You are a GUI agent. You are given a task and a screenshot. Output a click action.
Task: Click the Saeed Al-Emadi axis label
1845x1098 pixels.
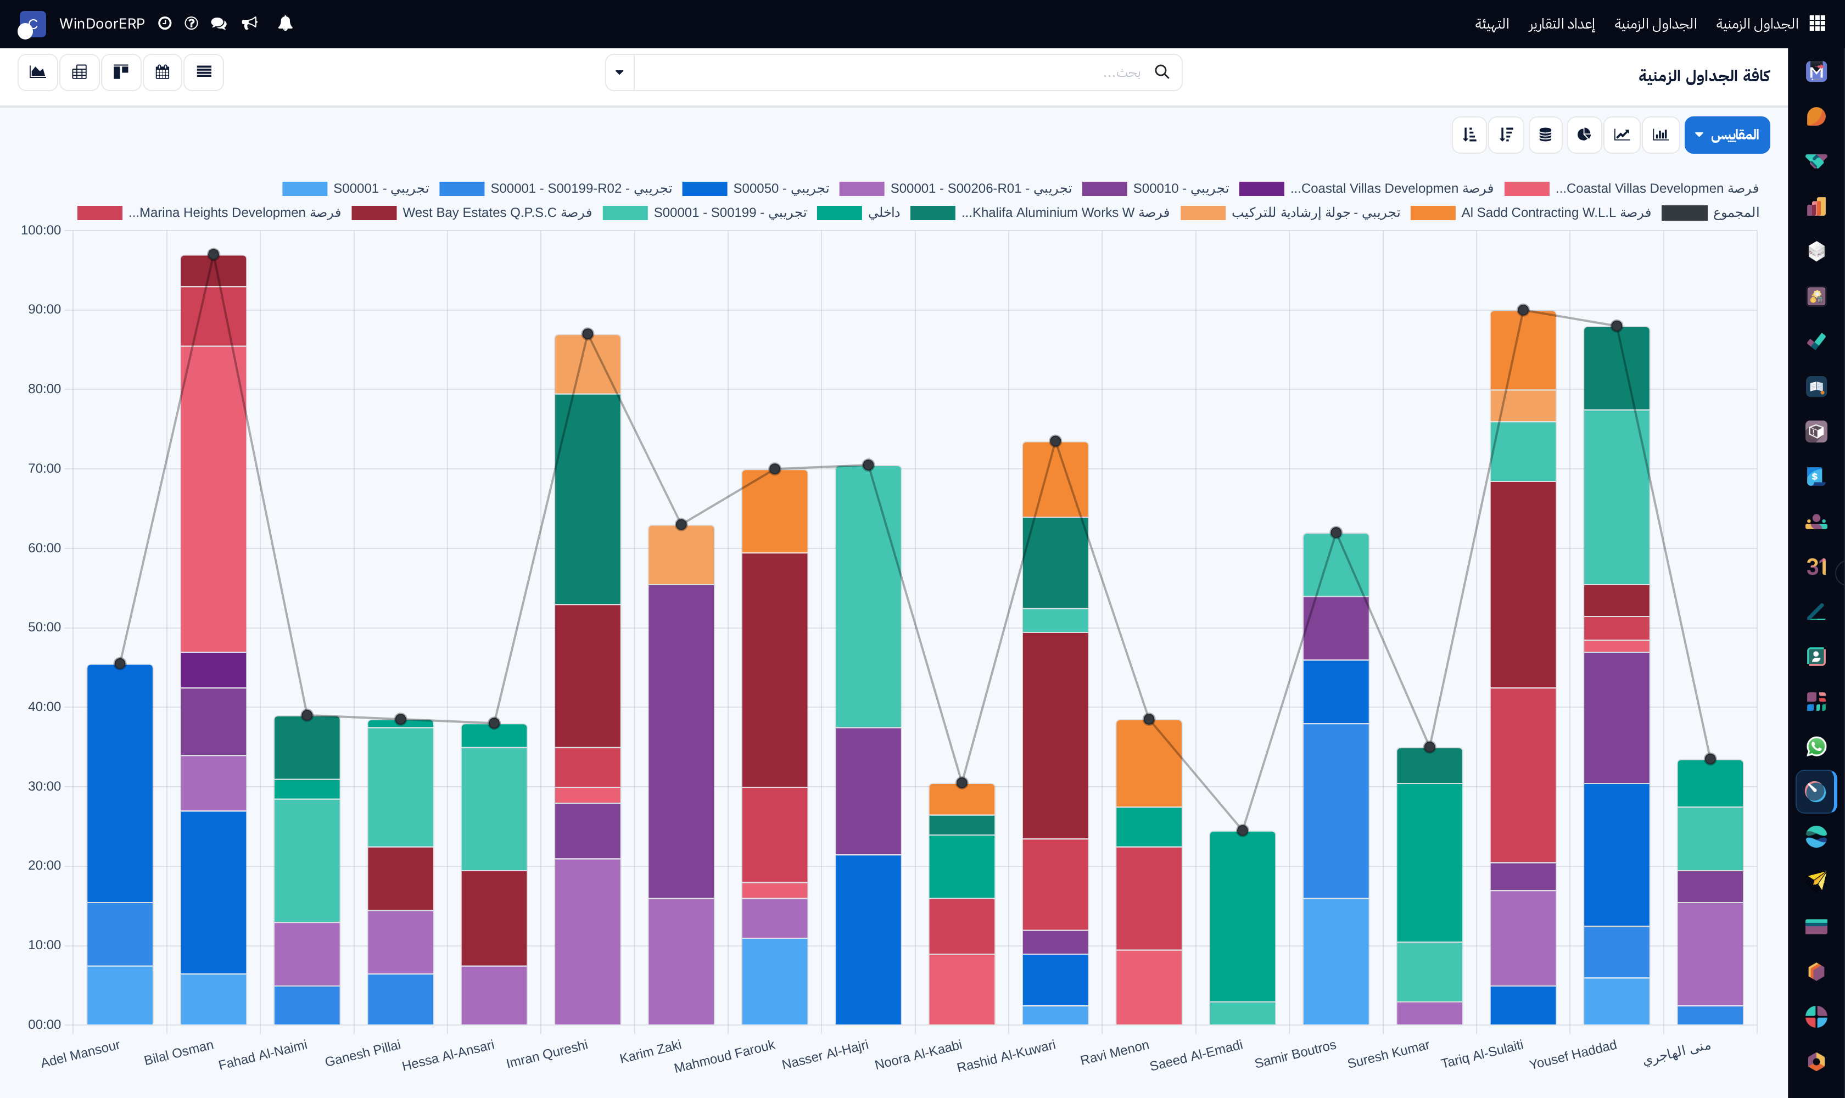pos(1196,1055)
